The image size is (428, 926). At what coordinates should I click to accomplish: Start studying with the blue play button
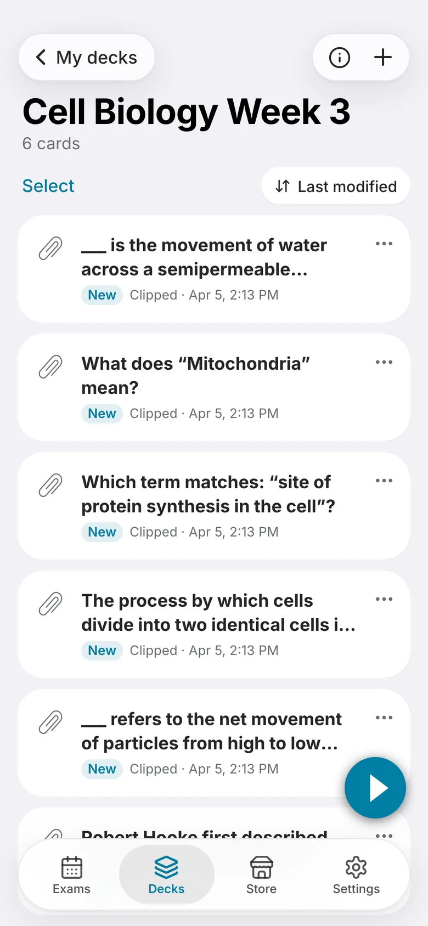click(x=375, y=788)
